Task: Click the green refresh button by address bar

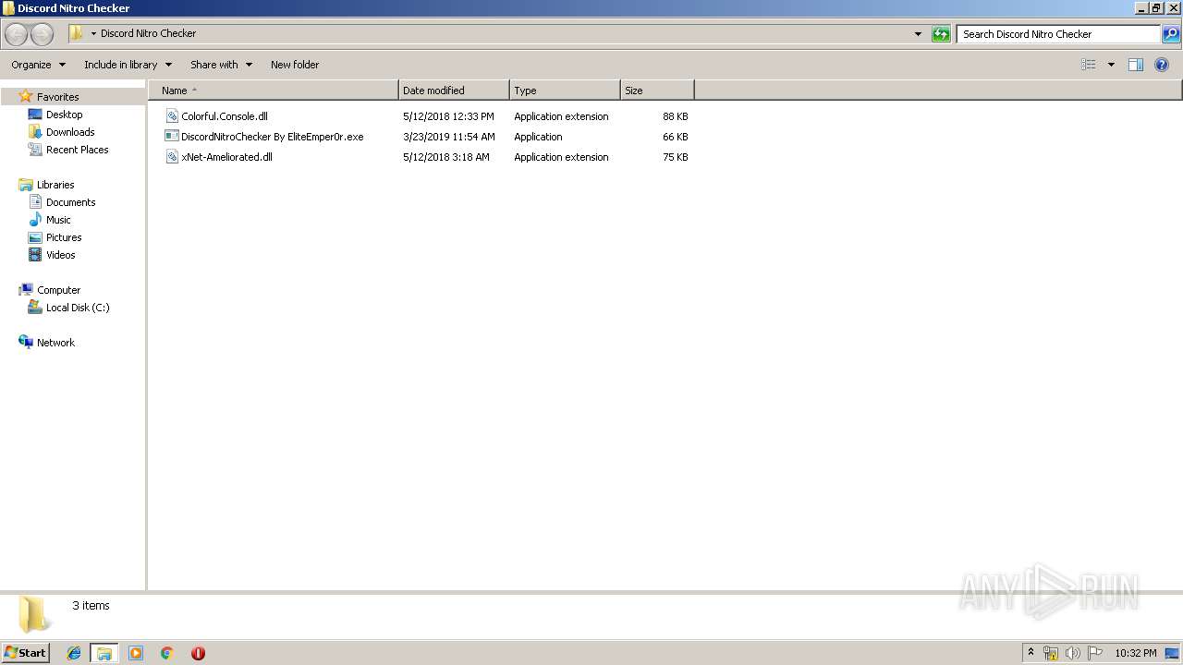Action: [941, 34]
